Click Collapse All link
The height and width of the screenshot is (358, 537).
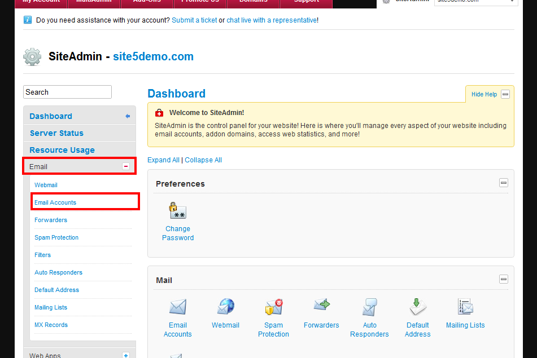(x=203, y=160)
